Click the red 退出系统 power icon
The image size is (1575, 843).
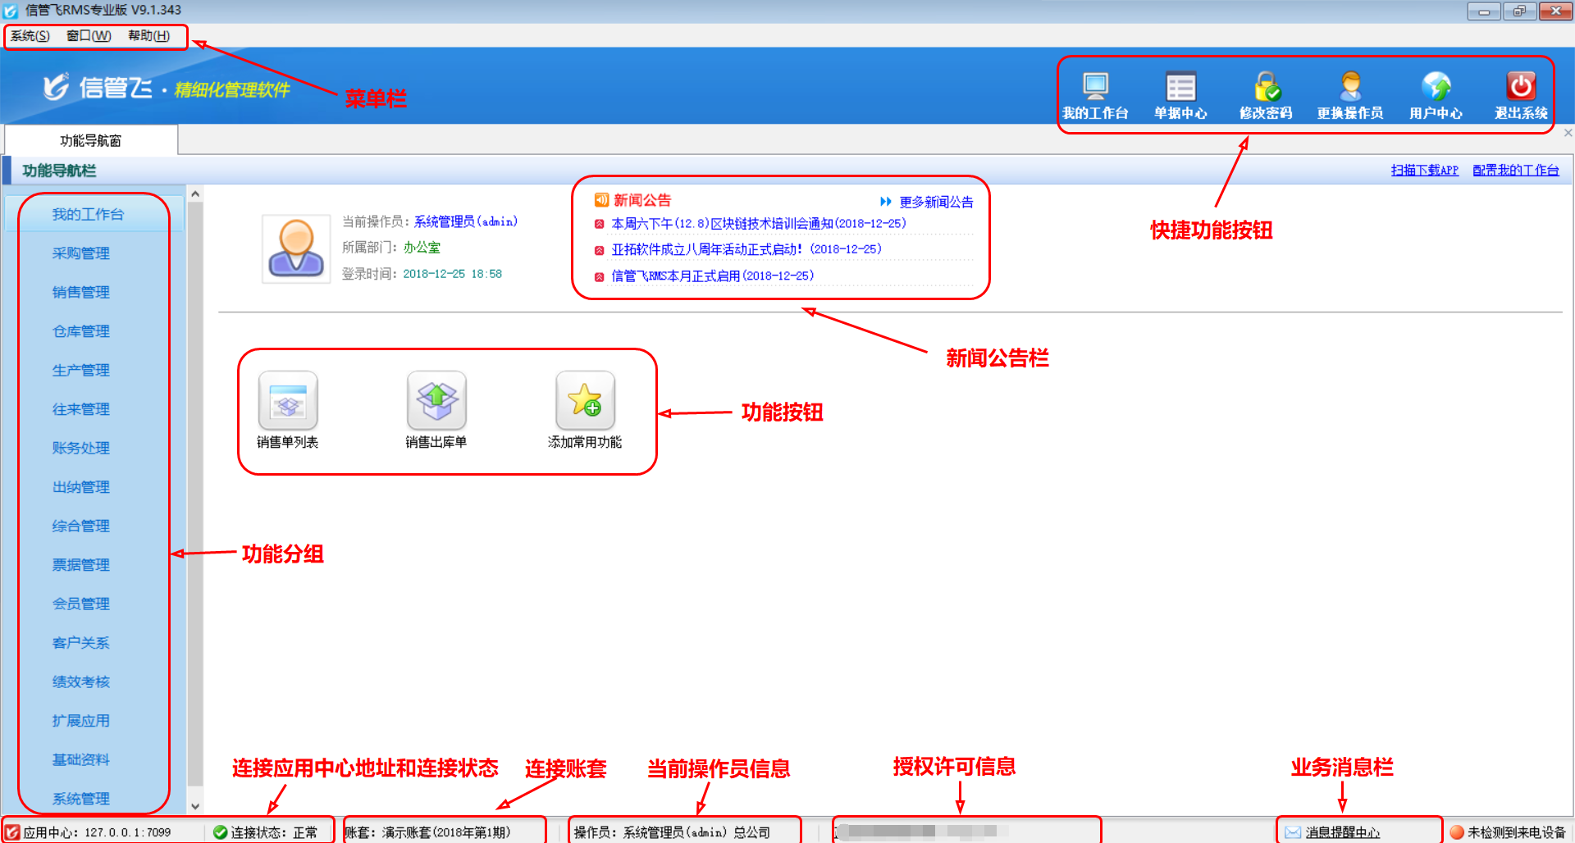click(x=1520, y=87)
